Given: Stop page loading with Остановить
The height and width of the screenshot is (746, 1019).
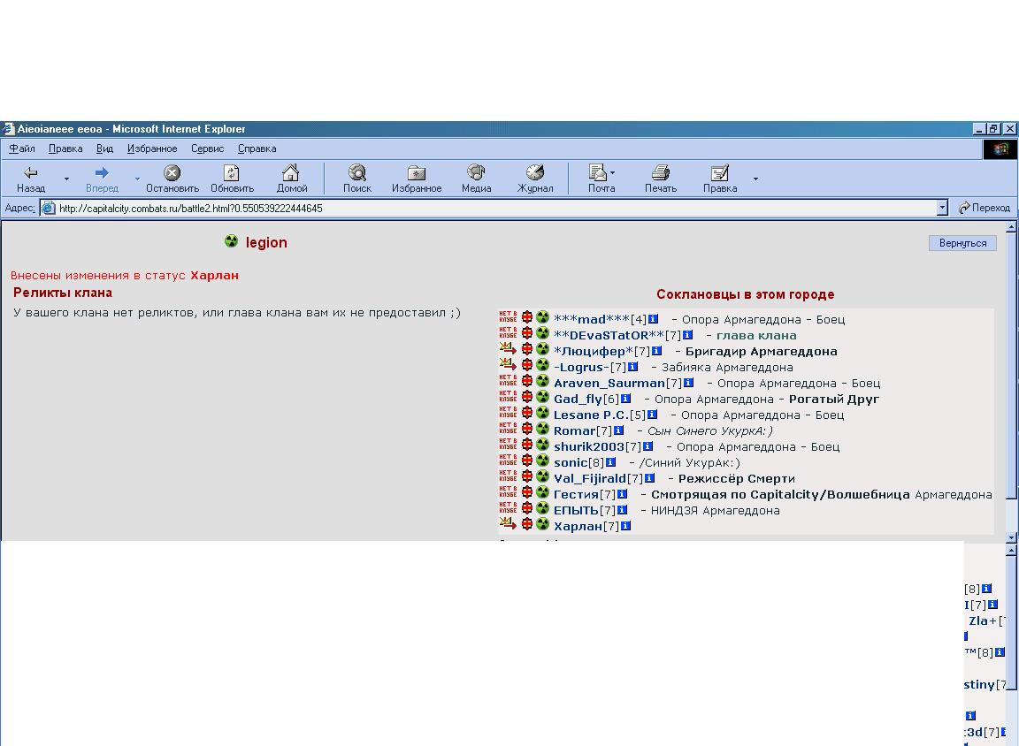Looking at the screenshot, I should point(172,179).
